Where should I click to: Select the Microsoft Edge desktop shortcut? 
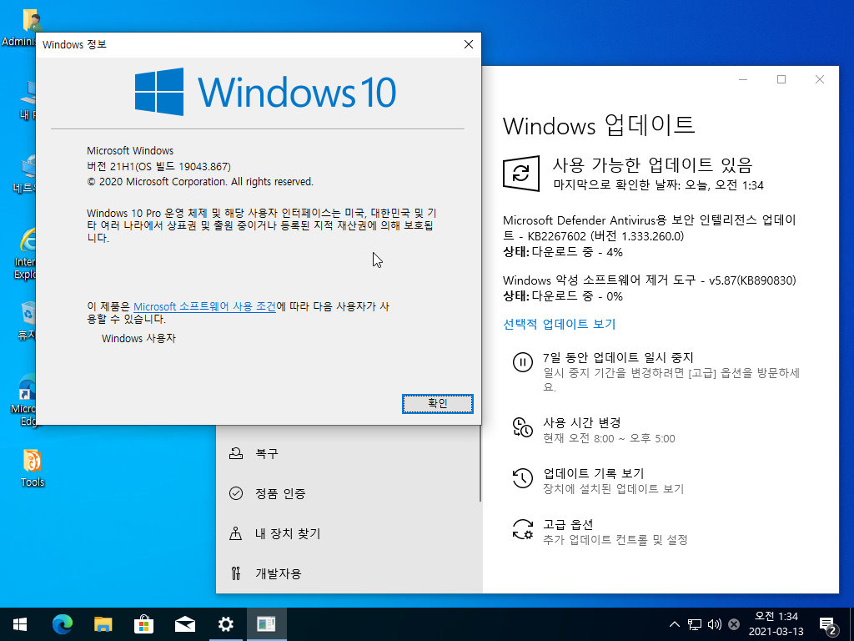click(x=23, y=400)
